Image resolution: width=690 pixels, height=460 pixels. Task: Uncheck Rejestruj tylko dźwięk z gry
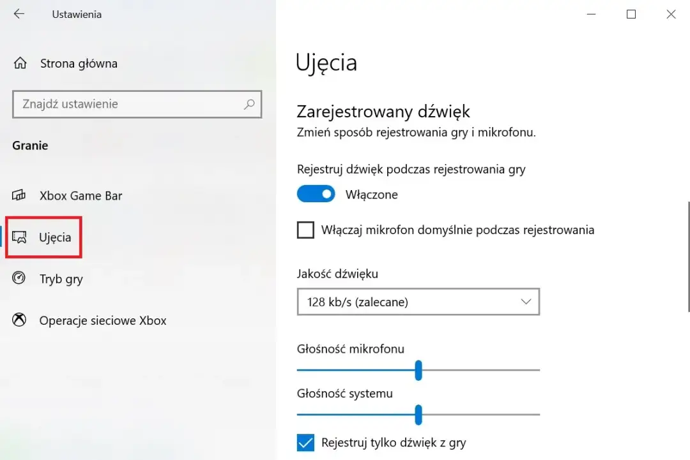[x=305, y=442]
